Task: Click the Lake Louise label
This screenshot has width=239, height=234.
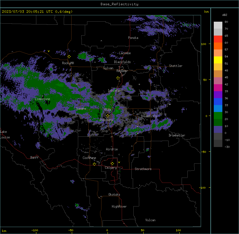Action: tap(5, 135)
